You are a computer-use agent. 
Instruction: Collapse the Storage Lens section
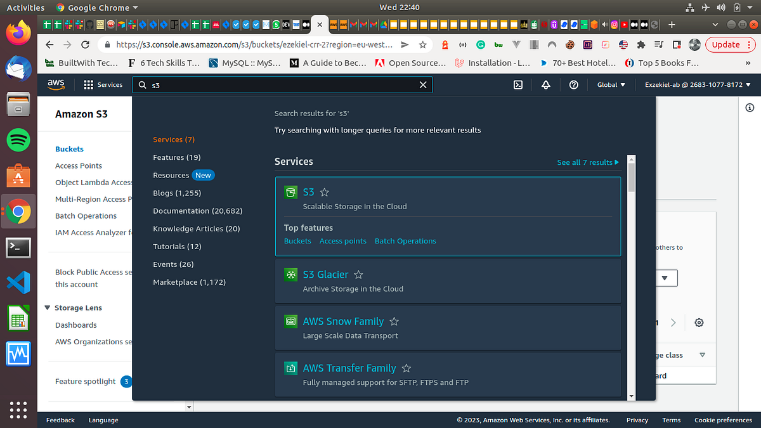point(48,308)
